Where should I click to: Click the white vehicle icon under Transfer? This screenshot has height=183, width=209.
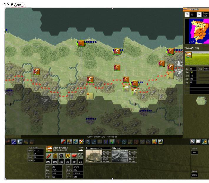(x=80, y=150)
